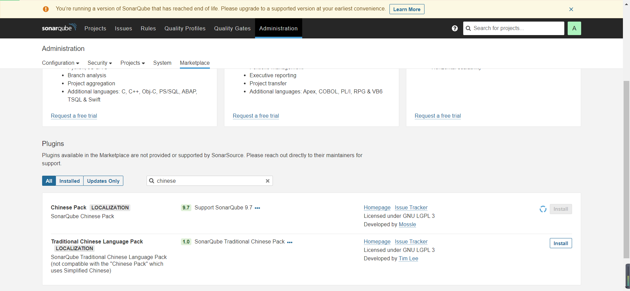Clear the "chinese" plugin search text
This screenshot has width=630, height=291.
click(267, 181)
